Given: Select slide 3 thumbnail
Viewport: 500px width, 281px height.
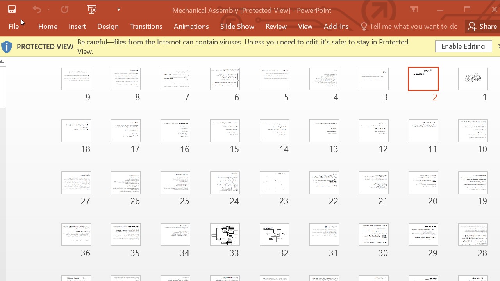Looking at the screenshot, I should click(x=373, y=79).
